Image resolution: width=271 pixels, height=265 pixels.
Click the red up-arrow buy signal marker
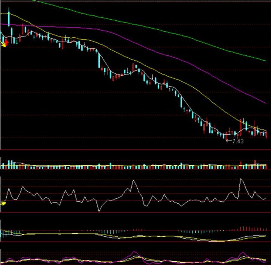(x=6, y=42)
